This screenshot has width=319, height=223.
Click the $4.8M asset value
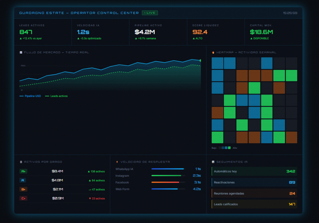pyautogui.click(x=57, y=180)
